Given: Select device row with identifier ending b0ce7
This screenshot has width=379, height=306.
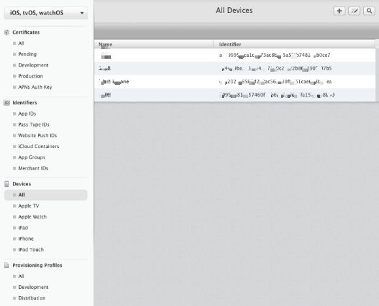Looking at the screenshot, I should click(235, 55).
